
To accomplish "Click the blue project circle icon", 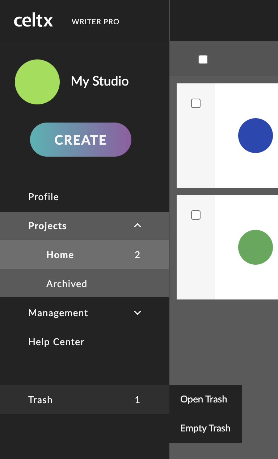I will 256,136.
